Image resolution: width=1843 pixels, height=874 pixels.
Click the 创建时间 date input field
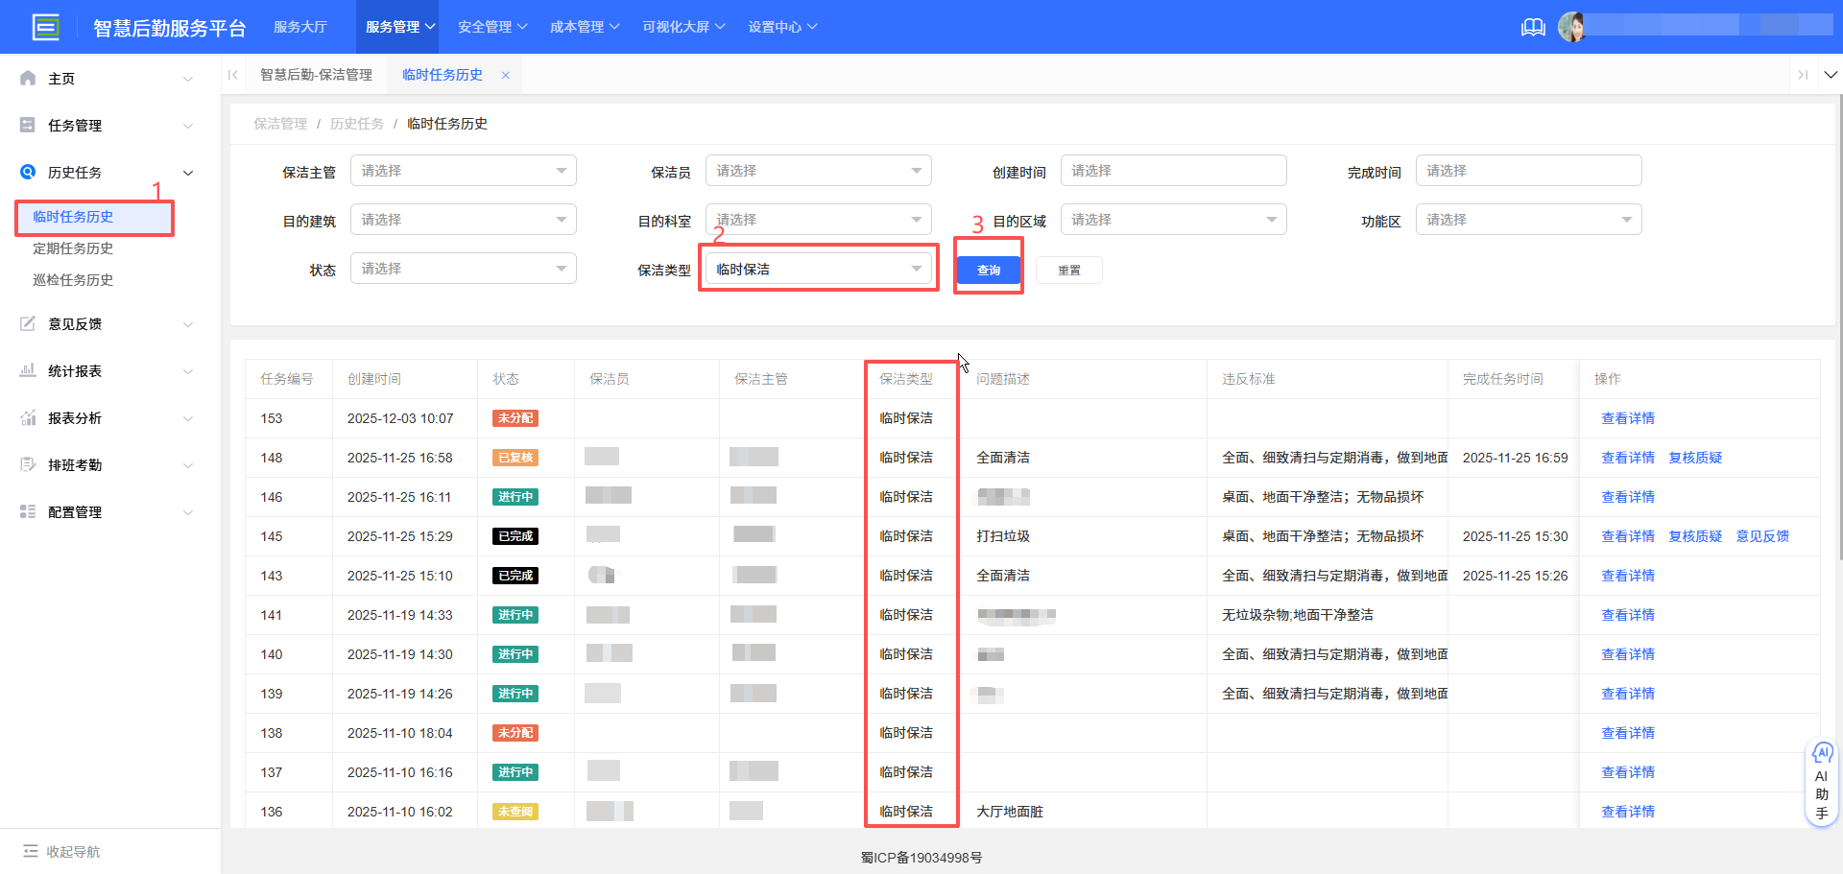pos(1173,170)
